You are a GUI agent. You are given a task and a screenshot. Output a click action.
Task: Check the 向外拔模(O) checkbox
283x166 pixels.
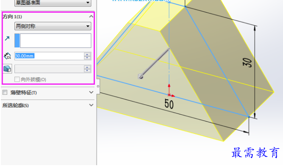[x=17, y=79]
